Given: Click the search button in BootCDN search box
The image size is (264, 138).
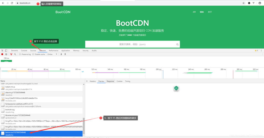Looking at the screenshot, I should 177,44.
